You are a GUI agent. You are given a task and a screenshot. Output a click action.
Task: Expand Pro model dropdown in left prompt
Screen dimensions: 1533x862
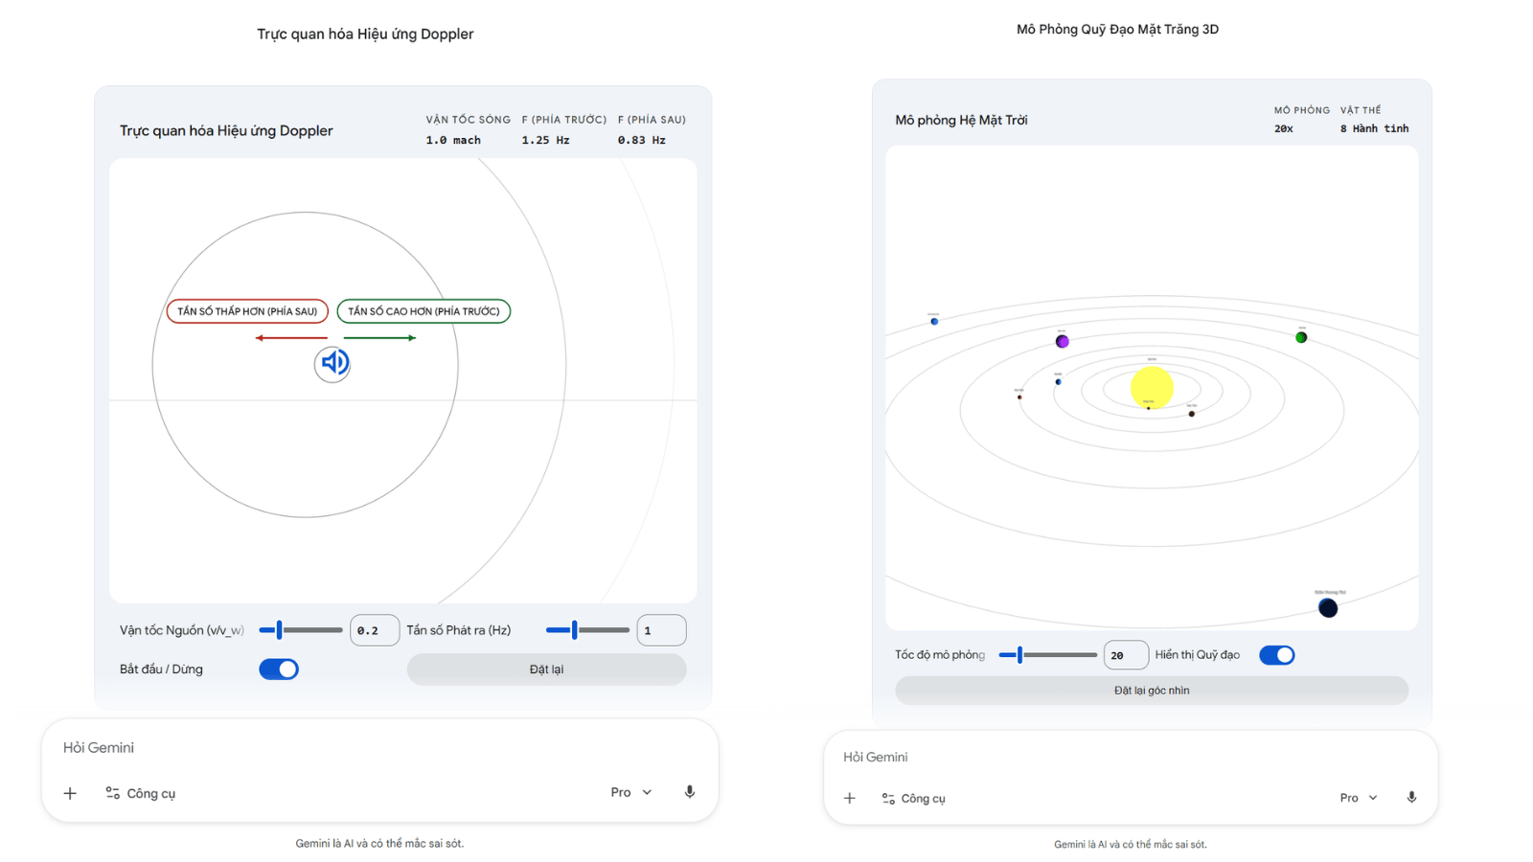631,792
